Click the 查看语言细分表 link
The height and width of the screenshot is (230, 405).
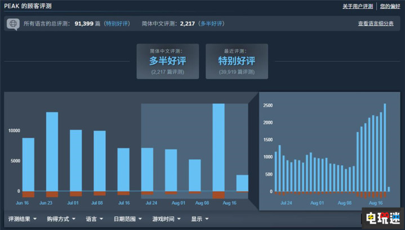tap(376, 24)
